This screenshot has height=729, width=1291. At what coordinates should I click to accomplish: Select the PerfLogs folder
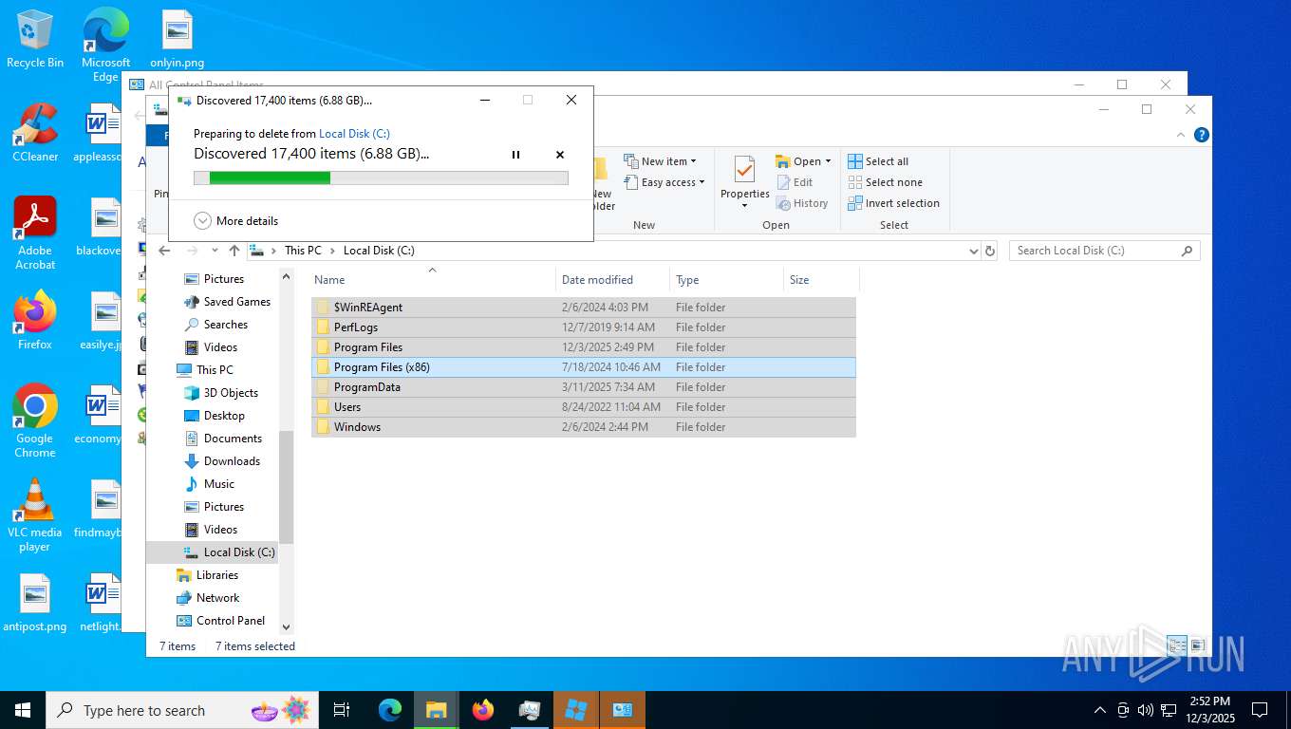pyautogui.click(x=584, y=327)
